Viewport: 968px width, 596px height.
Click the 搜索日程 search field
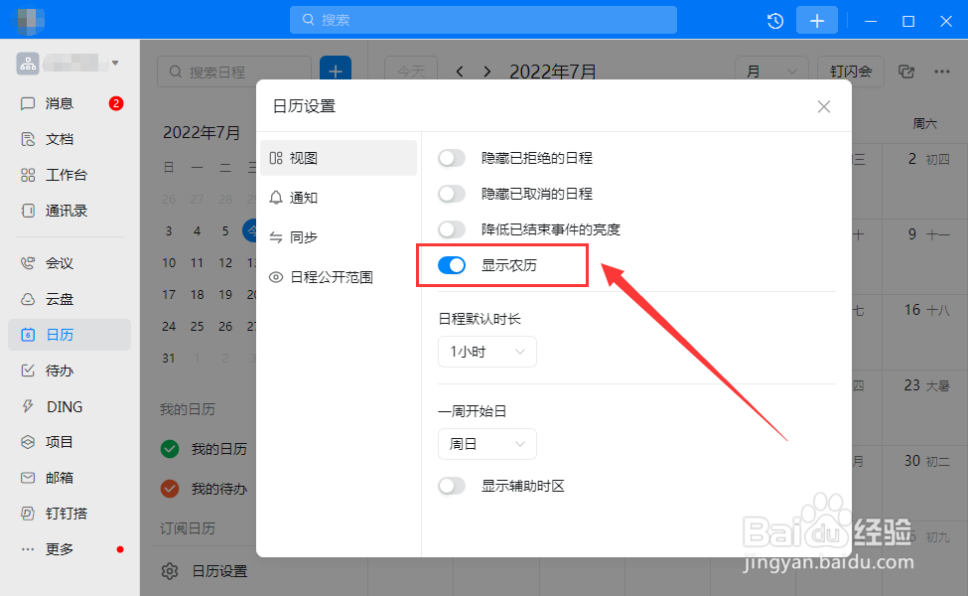[234, 72]
